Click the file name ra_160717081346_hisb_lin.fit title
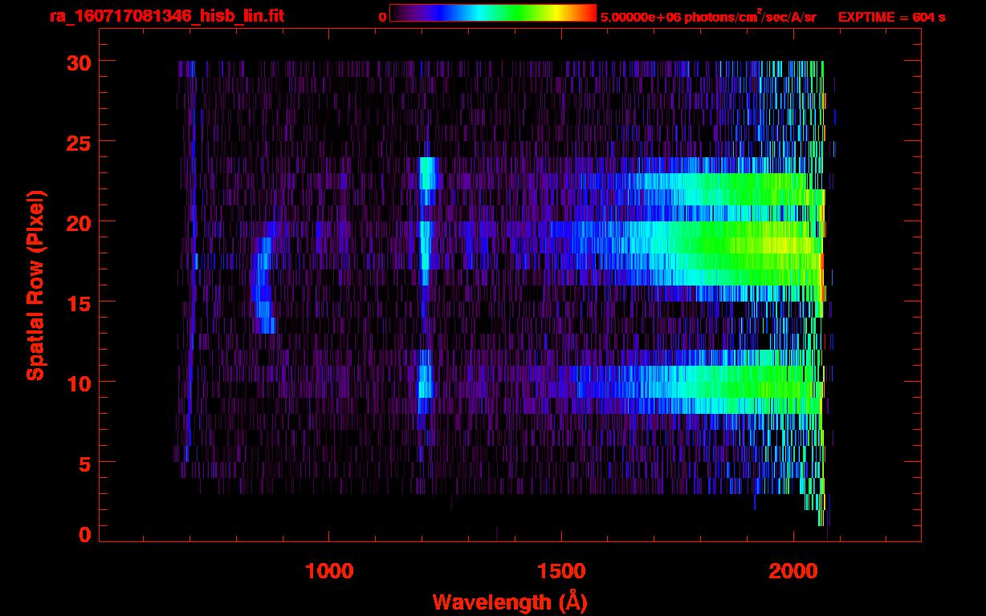 [x=166, y=16]
